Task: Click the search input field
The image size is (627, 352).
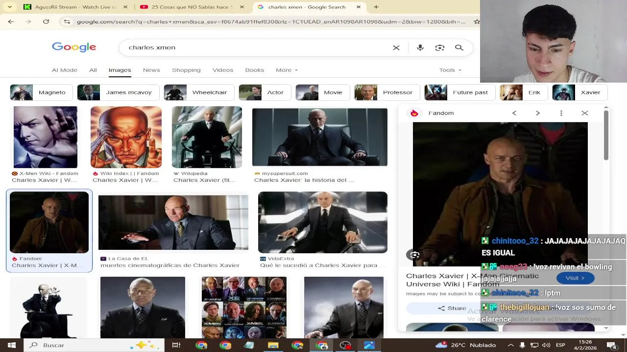Action: pos(255,47)
